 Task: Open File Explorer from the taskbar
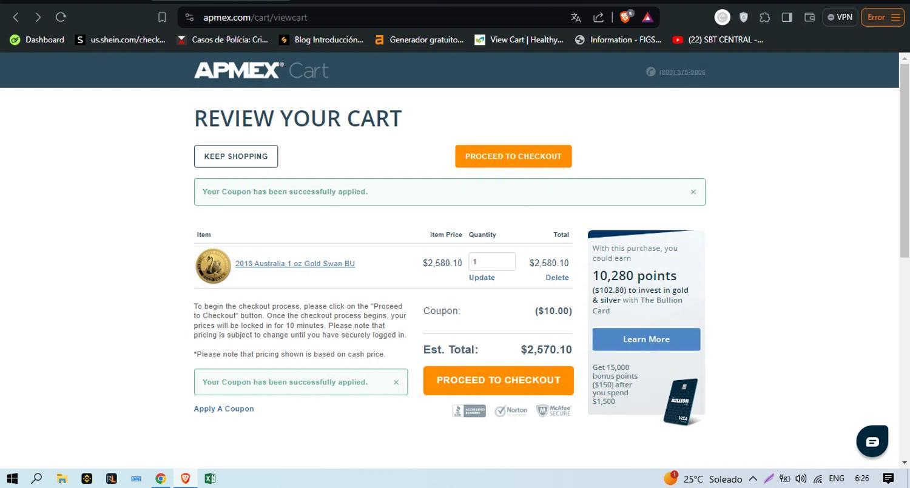point(61,478)
